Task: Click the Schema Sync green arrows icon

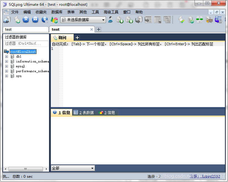Action: (x=199, y=19)
